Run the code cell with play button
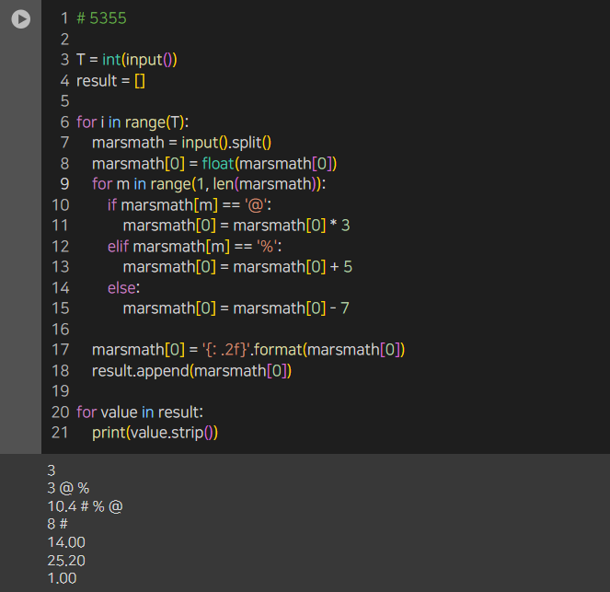The height and width of the screenshot is (592, 610). tap(20, 18)
